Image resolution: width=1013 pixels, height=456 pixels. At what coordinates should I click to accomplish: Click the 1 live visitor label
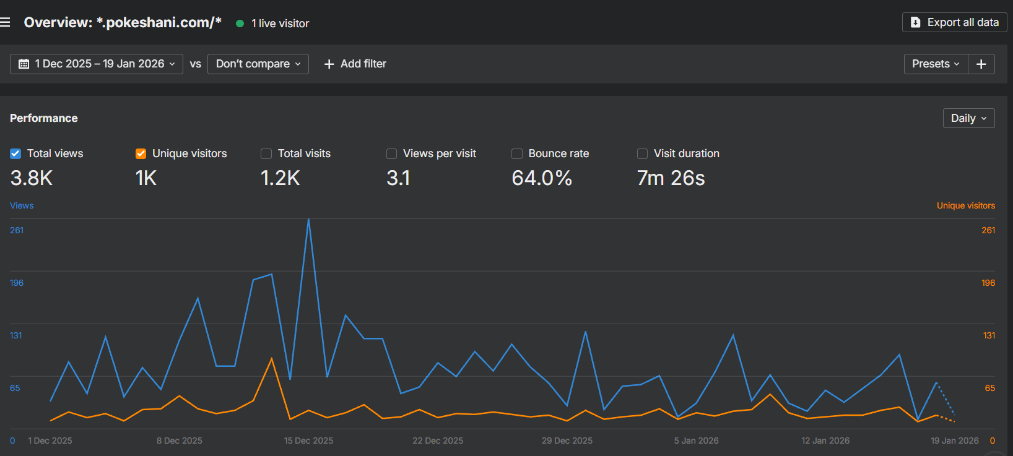click(280, 24)
